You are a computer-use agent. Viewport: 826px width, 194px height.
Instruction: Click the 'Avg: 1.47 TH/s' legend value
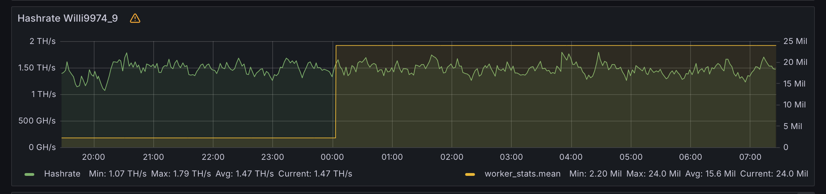point(245,174)
